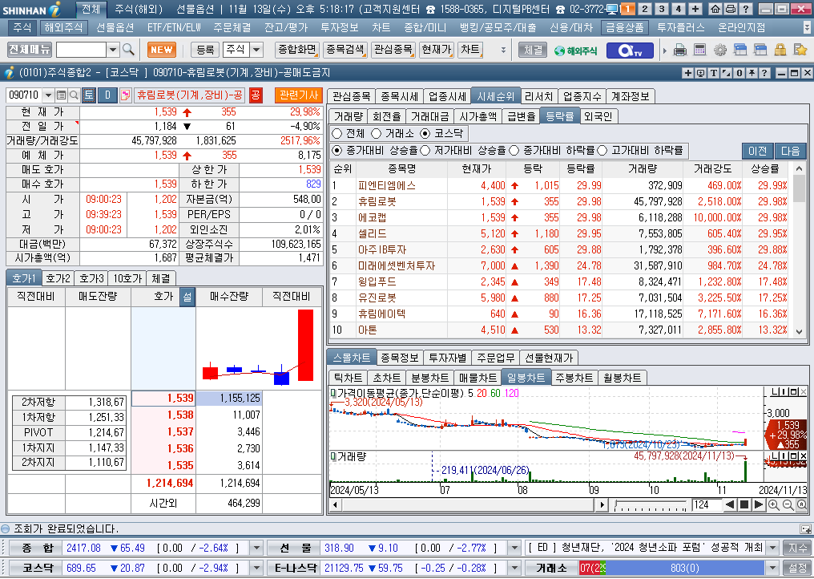Click the 지수 button at bottom right
Image resolution: width=814 pixels, height=579 pixels.
coord(797,548)
